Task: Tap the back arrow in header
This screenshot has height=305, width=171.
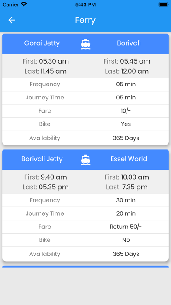Action: (12, 20)
